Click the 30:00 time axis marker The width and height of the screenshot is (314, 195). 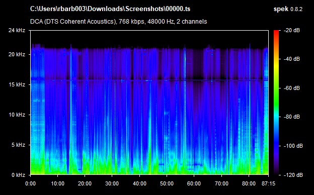(112, 183)
